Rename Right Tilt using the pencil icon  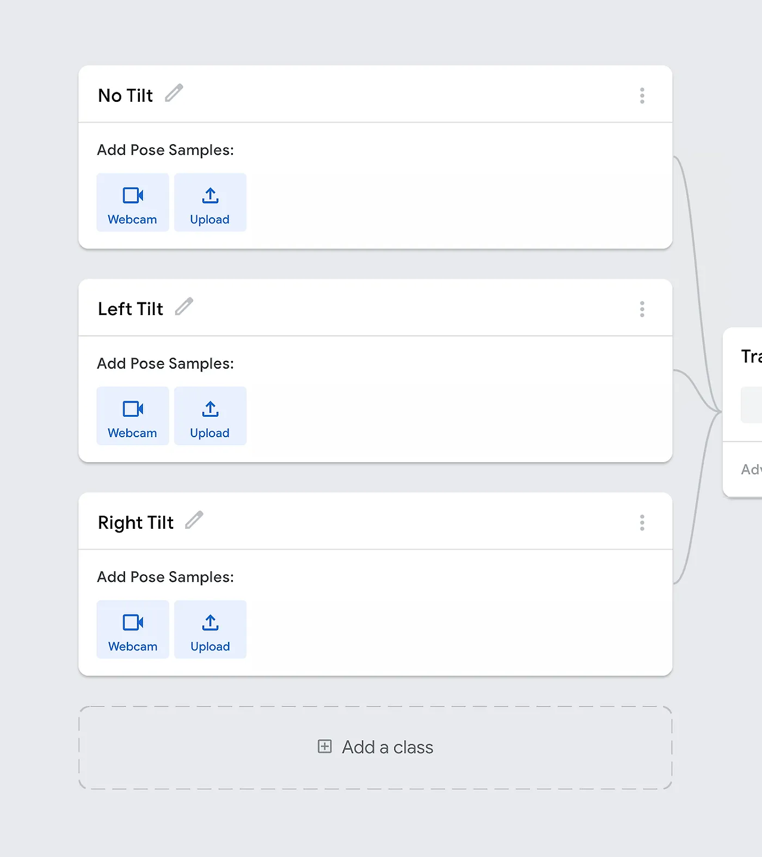(x=194, y=520)
